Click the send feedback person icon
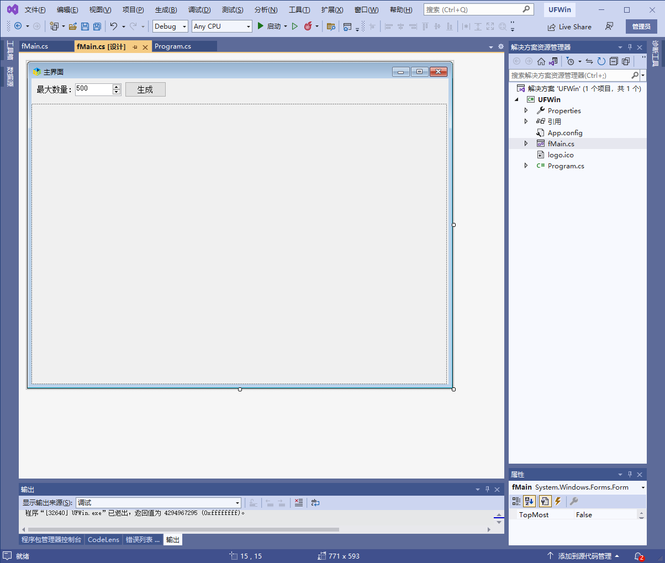Viewport: 665px width, 563px height. (609, 26)
